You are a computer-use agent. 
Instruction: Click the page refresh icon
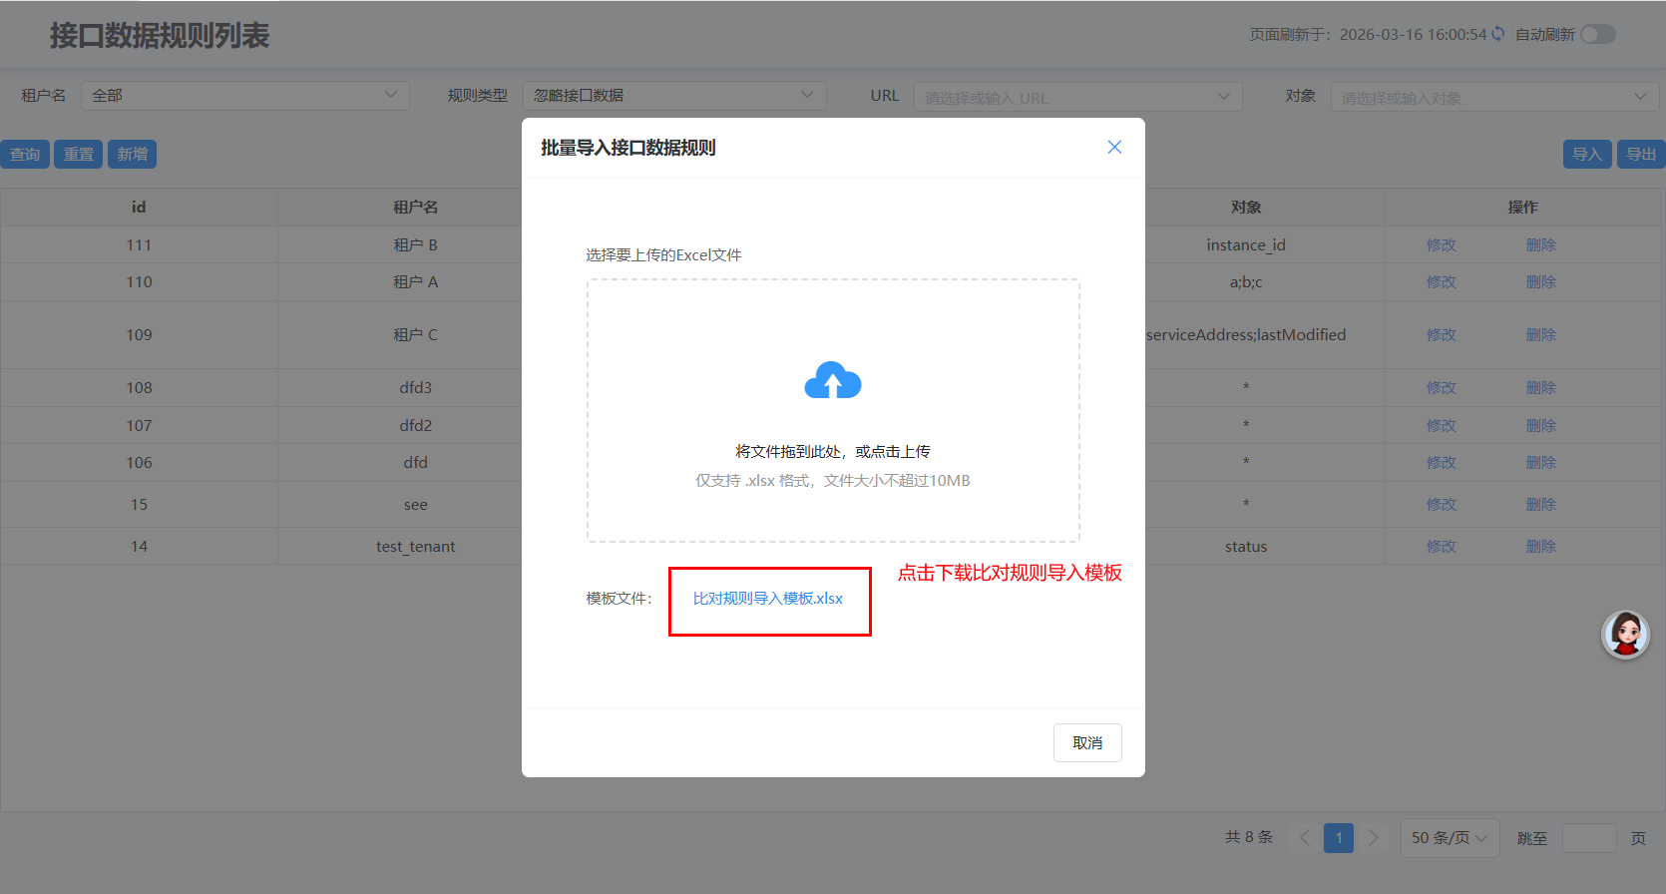(1497, 34)
